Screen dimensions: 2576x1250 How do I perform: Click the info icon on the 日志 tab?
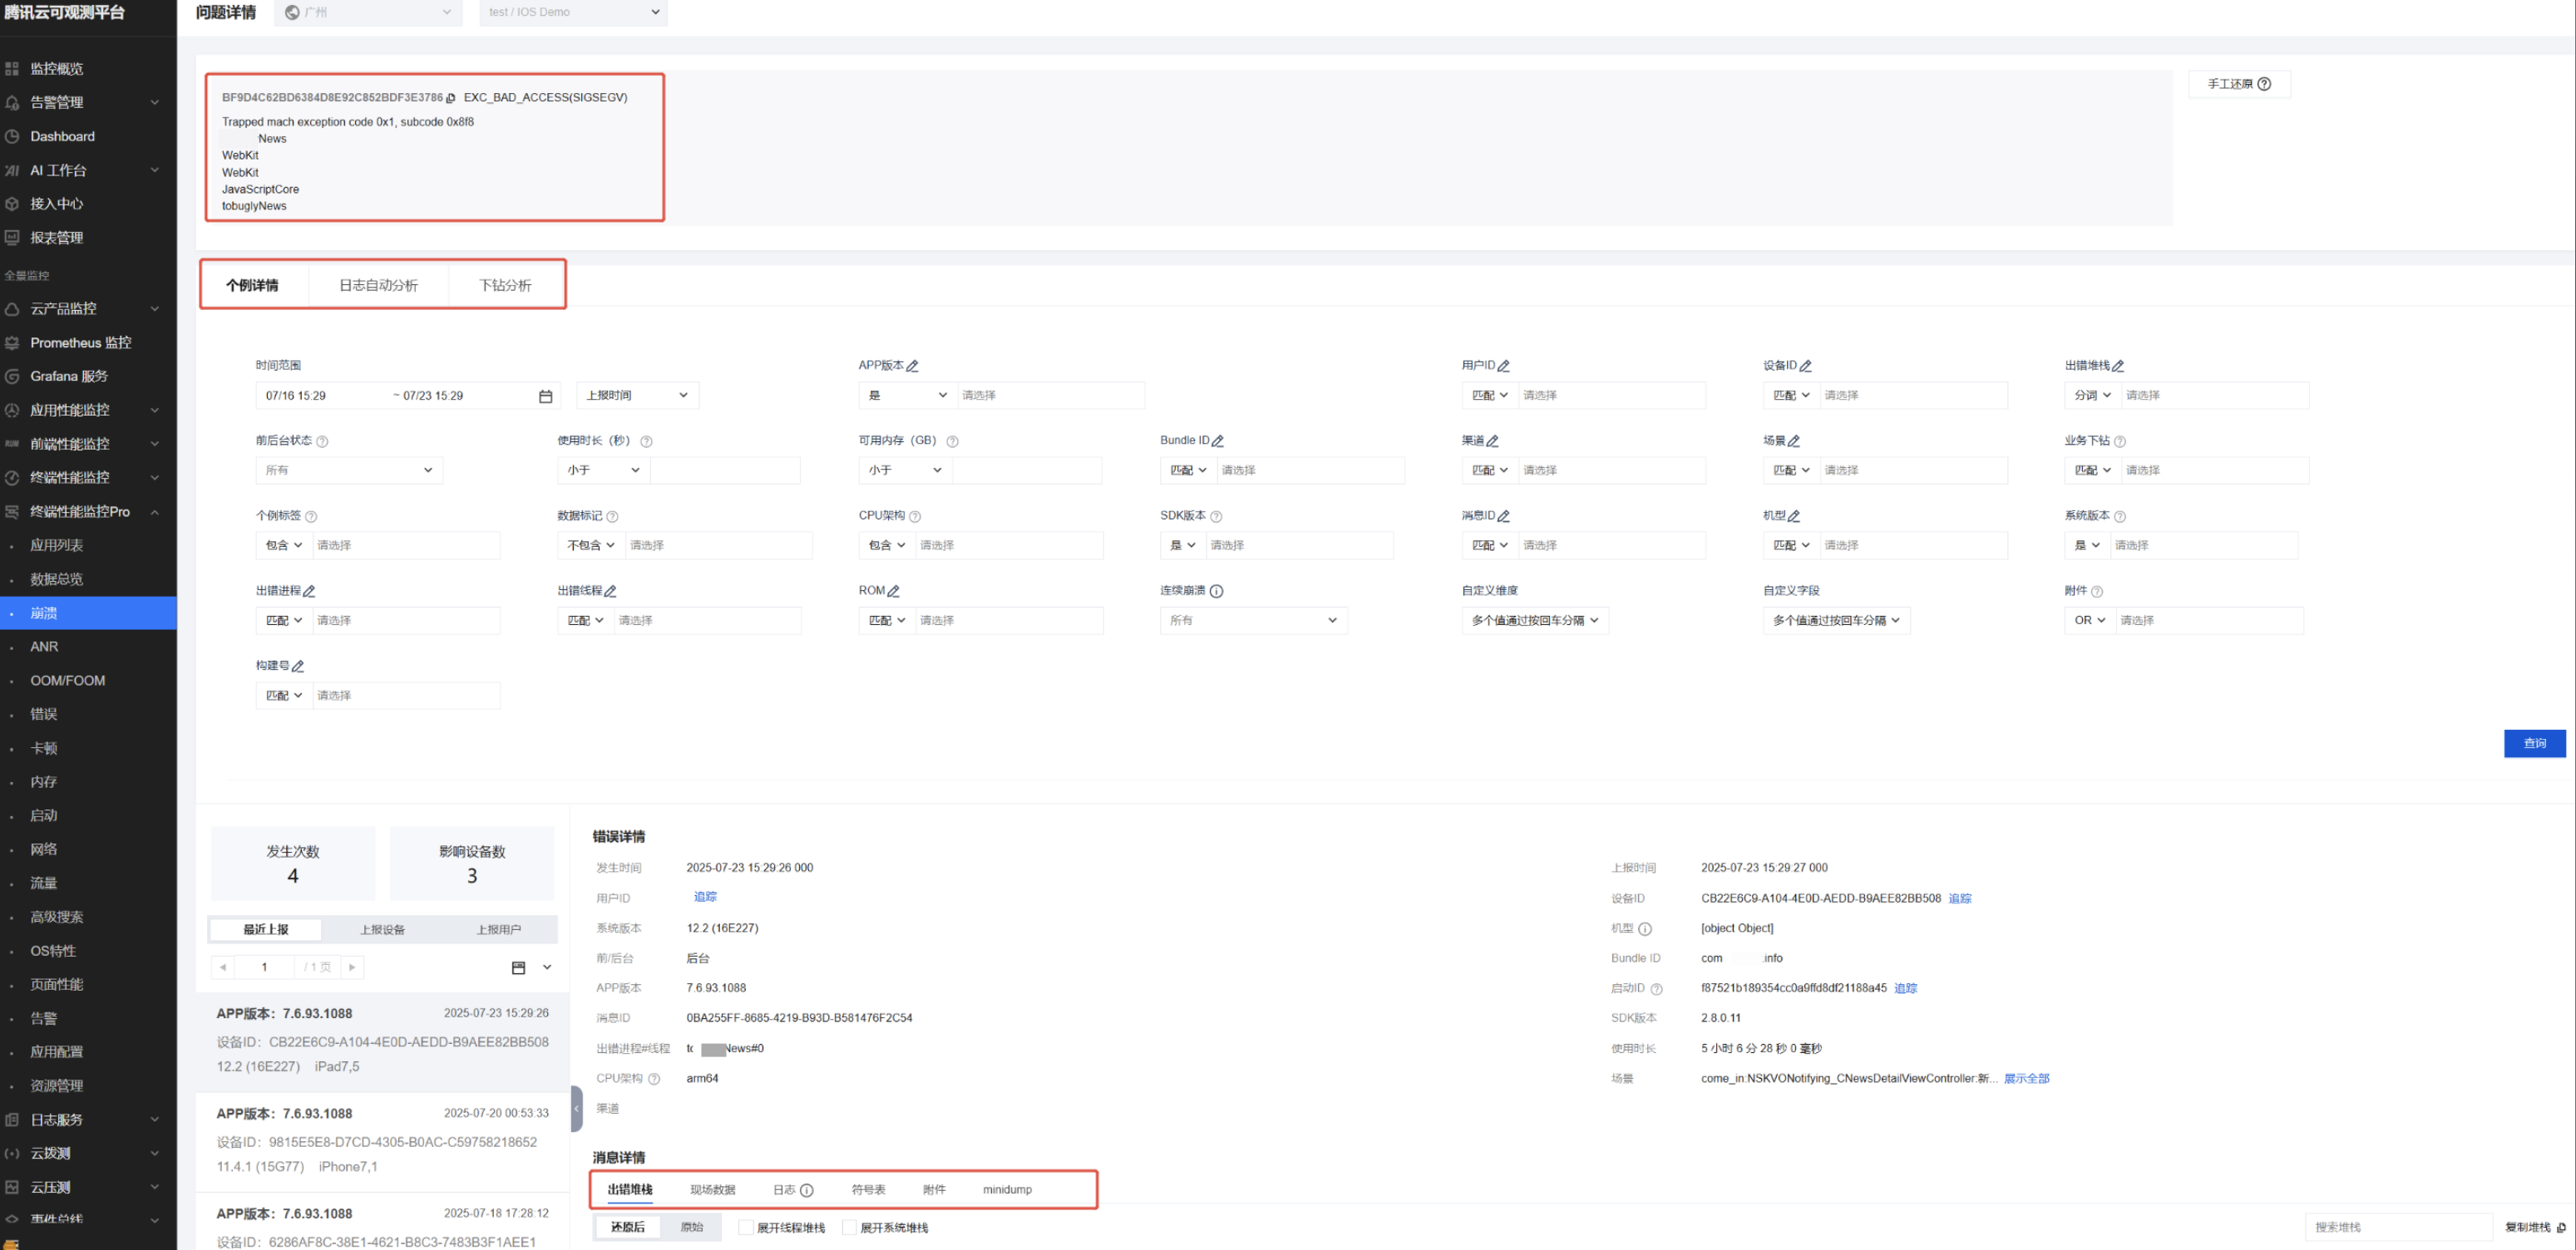coord(807,1190)
